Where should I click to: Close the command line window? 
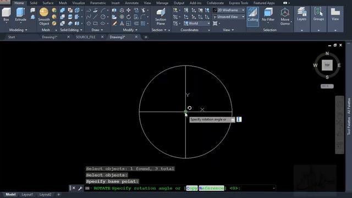(74, 188)
